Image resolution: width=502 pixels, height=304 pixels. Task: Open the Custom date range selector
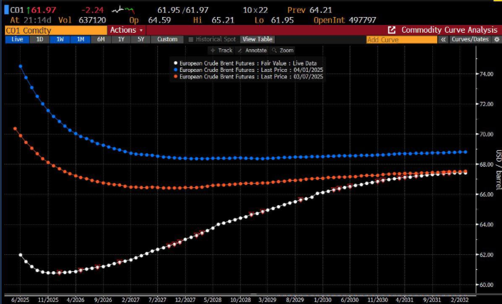167,40
